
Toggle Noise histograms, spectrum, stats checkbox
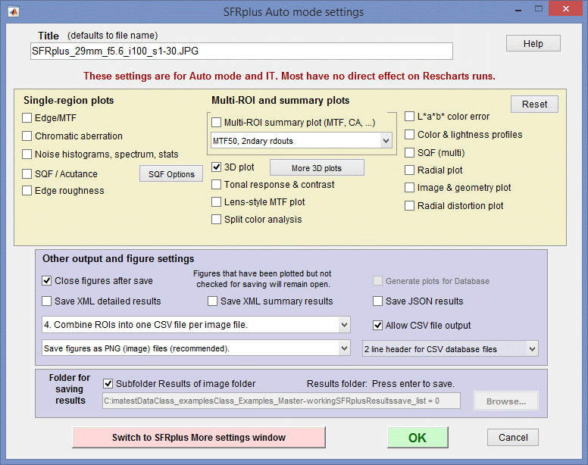27,154
